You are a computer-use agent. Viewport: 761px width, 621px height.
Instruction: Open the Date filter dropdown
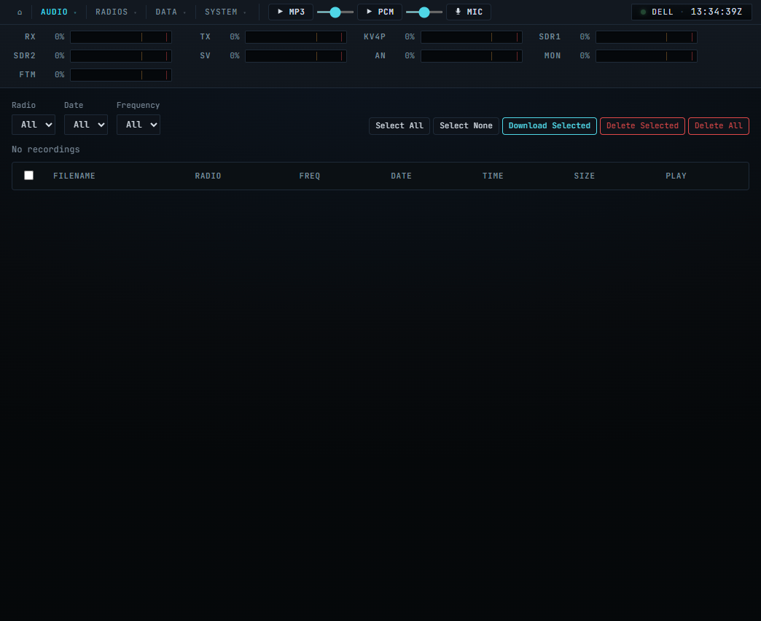(x=86, y=125)
